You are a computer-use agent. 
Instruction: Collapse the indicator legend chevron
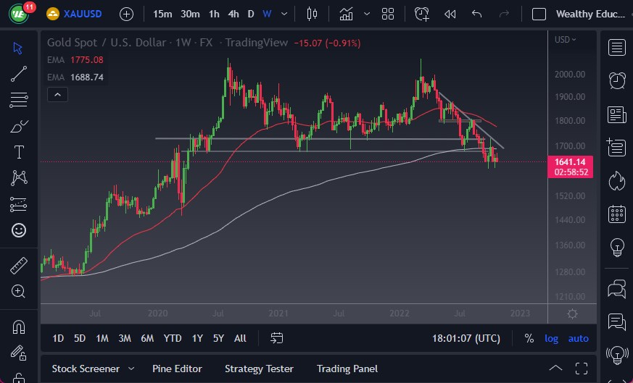(58, 94)
